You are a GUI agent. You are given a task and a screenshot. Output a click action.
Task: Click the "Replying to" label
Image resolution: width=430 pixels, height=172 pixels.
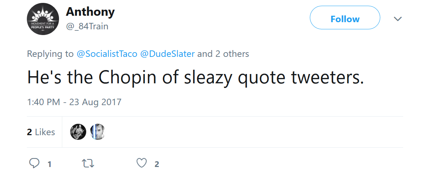coord(50,54)
